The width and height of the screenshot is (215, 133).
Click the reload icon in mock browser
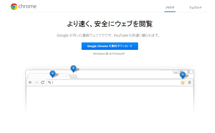43,82
